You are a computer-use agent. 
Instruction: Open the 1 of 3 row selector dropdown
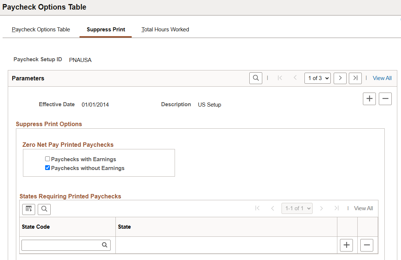coord(318,78)
